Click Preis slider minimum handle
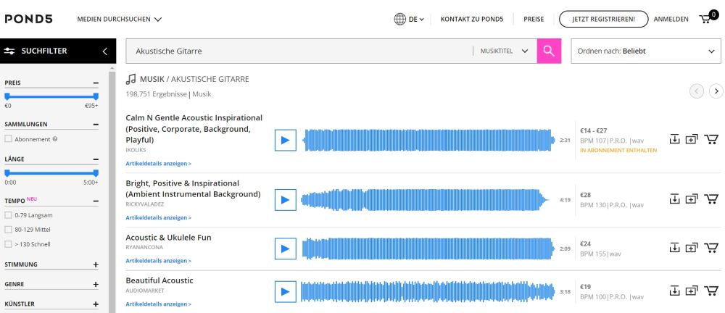 pyautogui.click(x=7, y=96)
